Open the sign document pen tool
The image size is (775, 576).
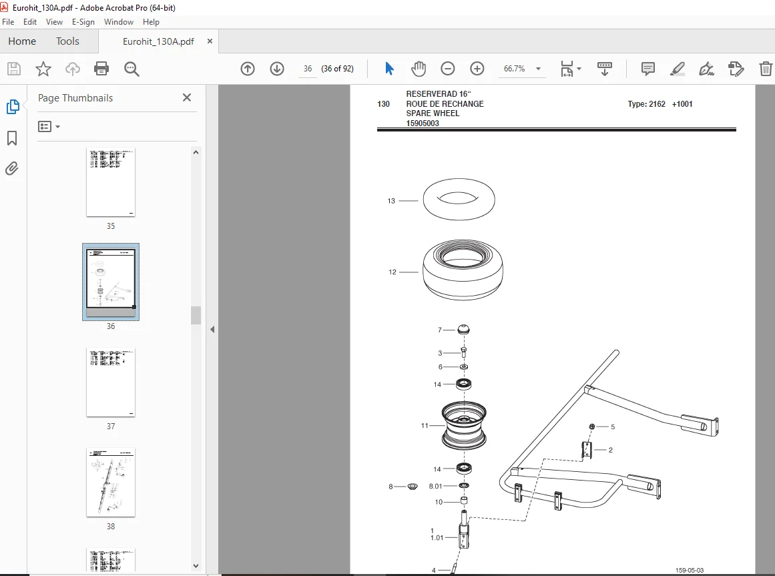pos(706,69)
